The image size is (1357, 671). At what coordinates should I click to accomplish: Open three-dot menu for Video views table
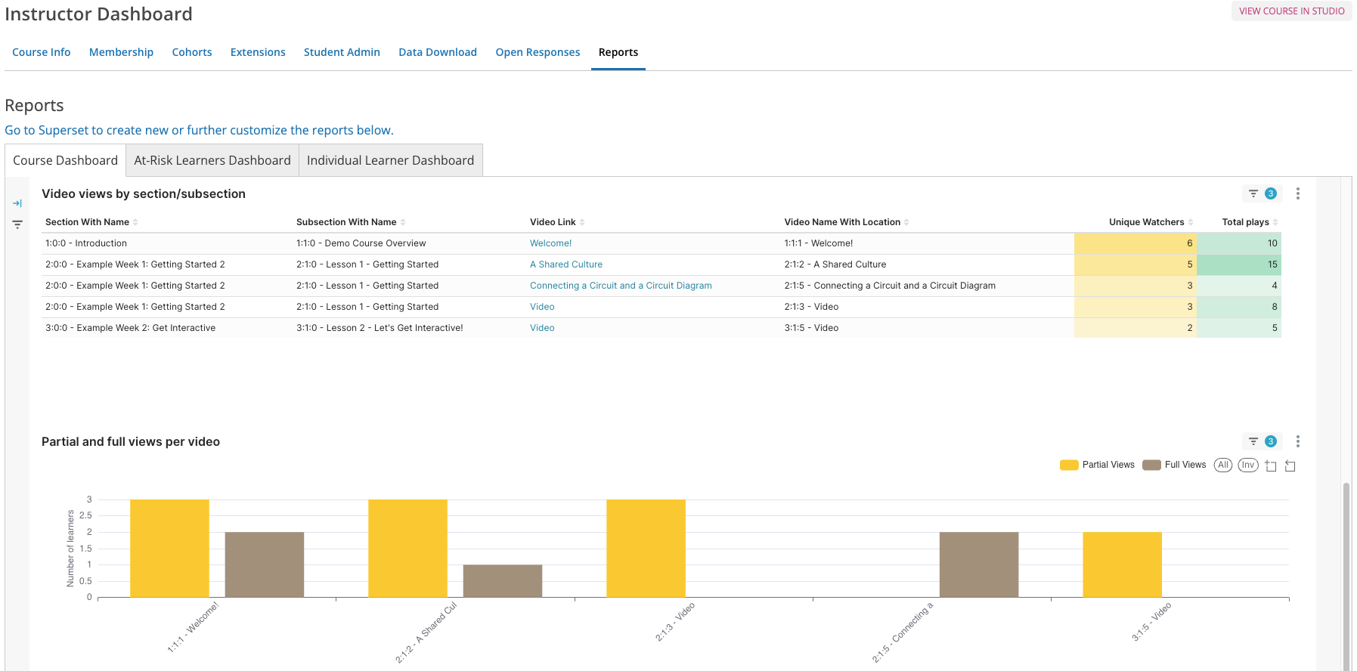(1298, 193)
